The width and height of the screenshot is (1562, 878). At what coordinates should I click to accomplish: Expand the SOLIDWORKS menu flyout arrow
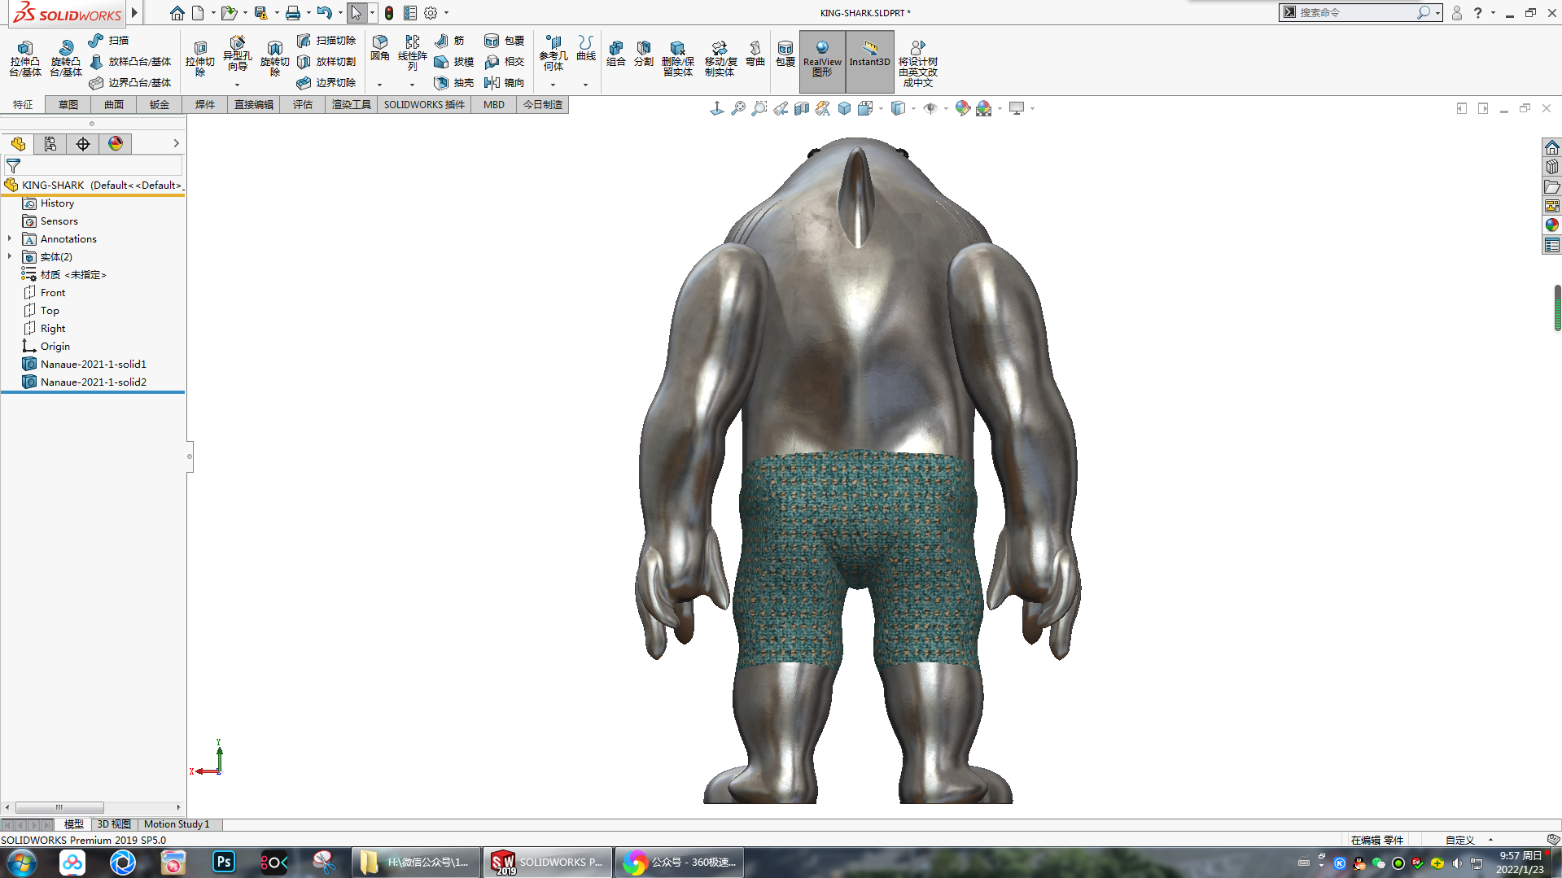point(134,13)
